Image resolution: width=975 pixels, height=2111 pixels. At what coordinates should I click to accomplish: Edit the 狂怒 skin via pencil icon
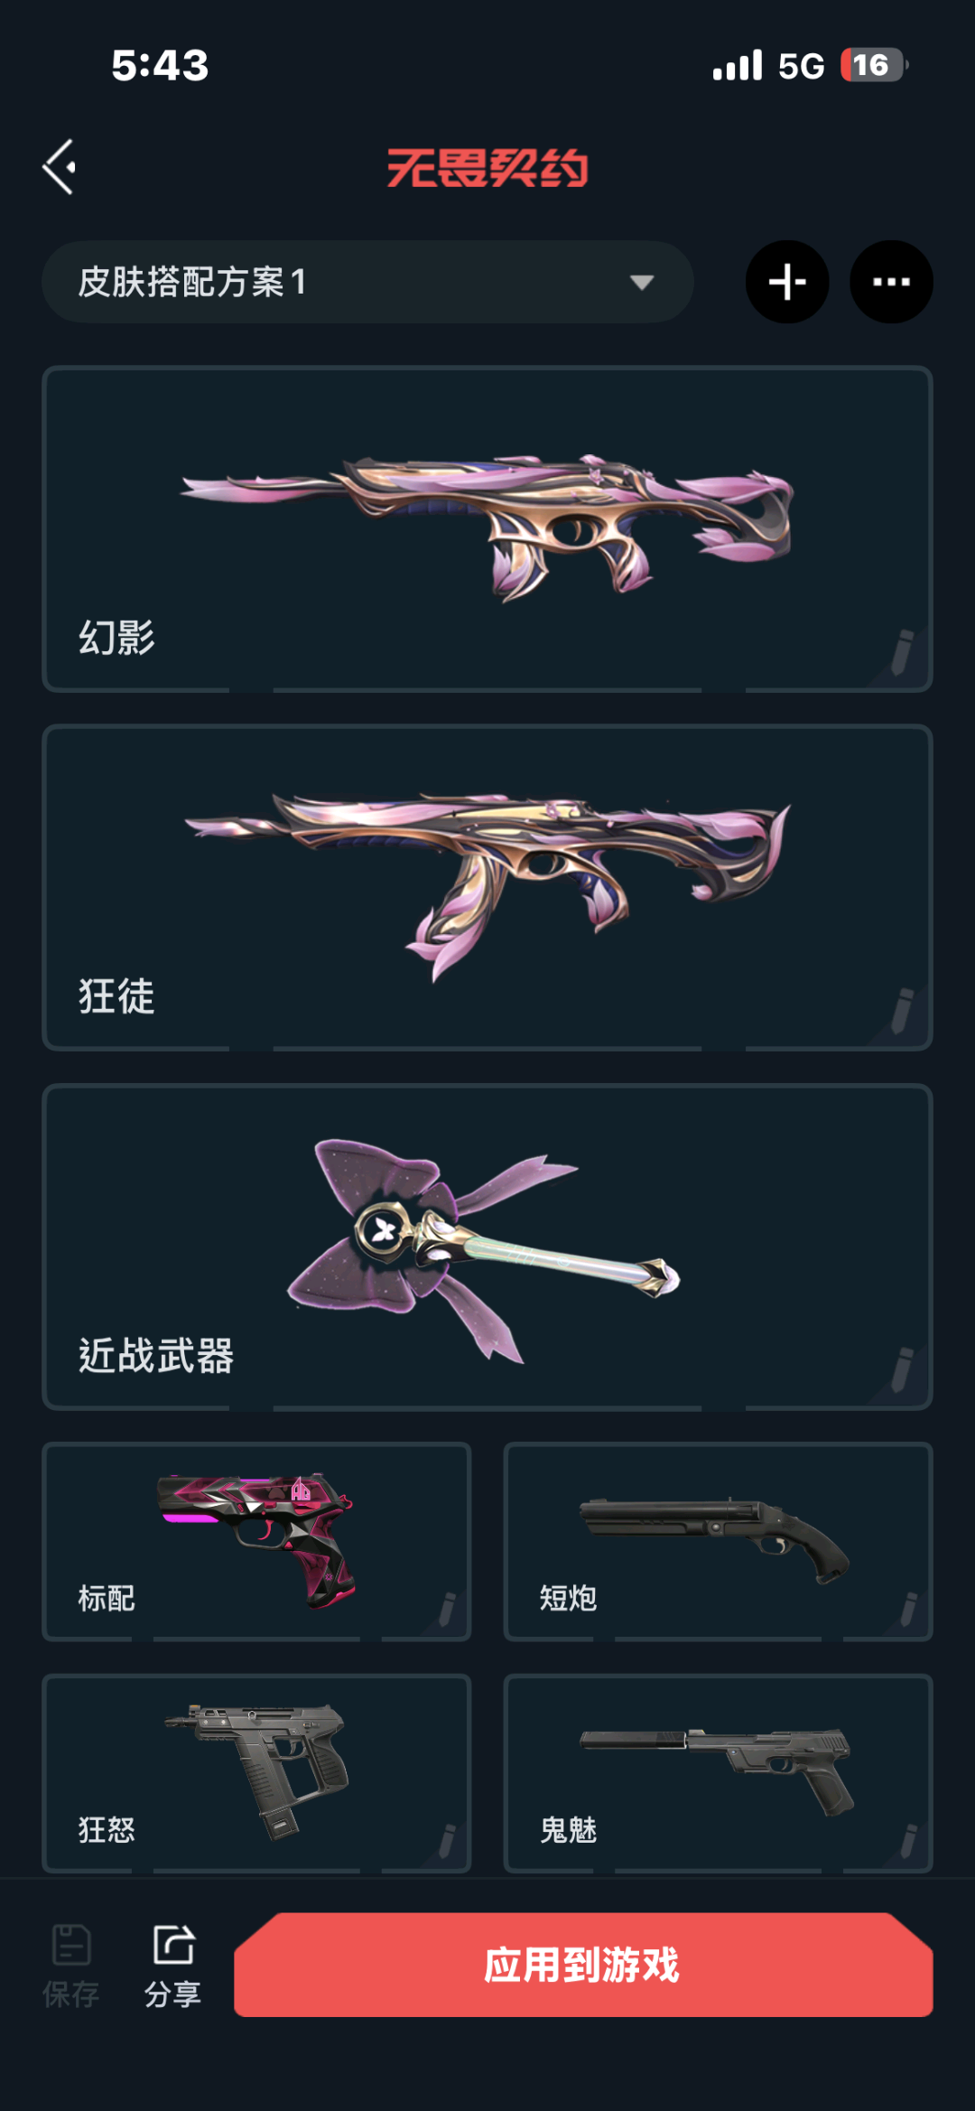pyautogui.click(x=447, y=1841)
